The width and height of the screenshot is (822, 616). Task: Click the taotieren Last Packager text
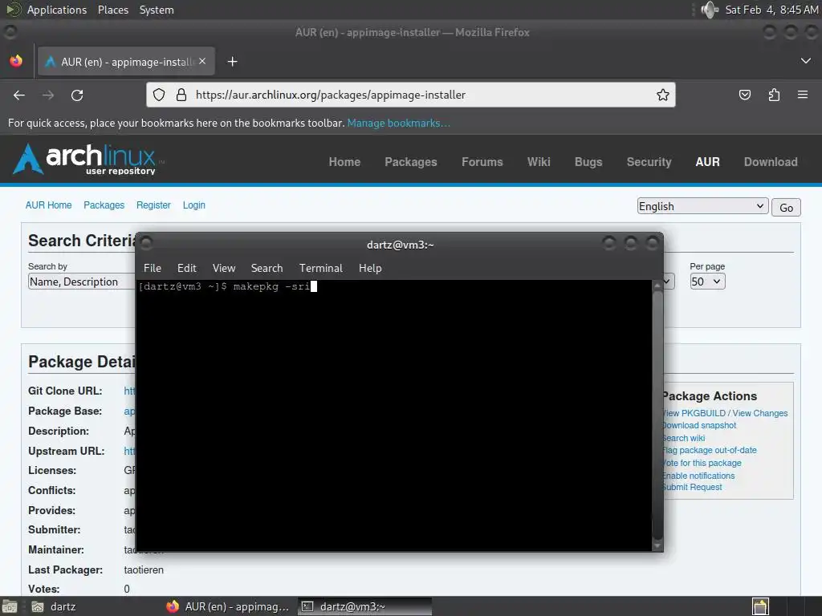pos(144,570)
